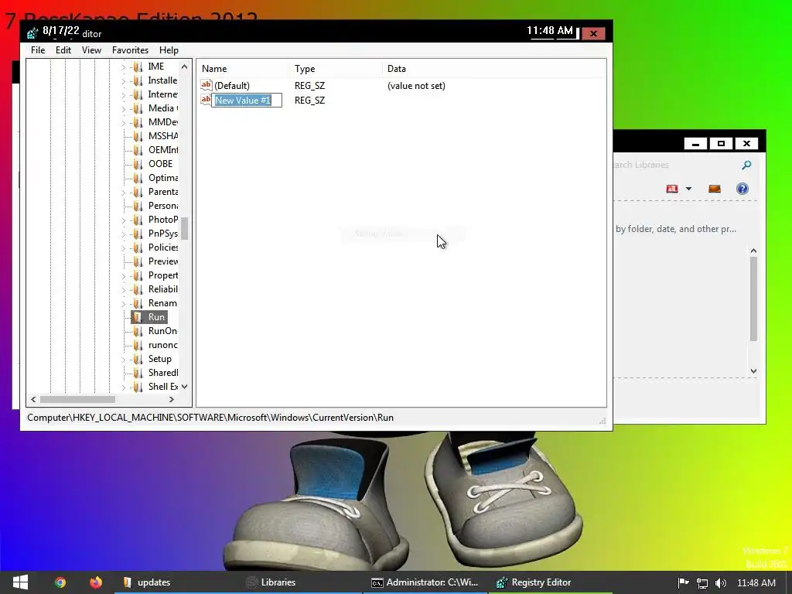Click the tree horizontal scroll right arrow
Image resolution: width=792 pixels, height=594 pixels.
click(x=172, y=399)
